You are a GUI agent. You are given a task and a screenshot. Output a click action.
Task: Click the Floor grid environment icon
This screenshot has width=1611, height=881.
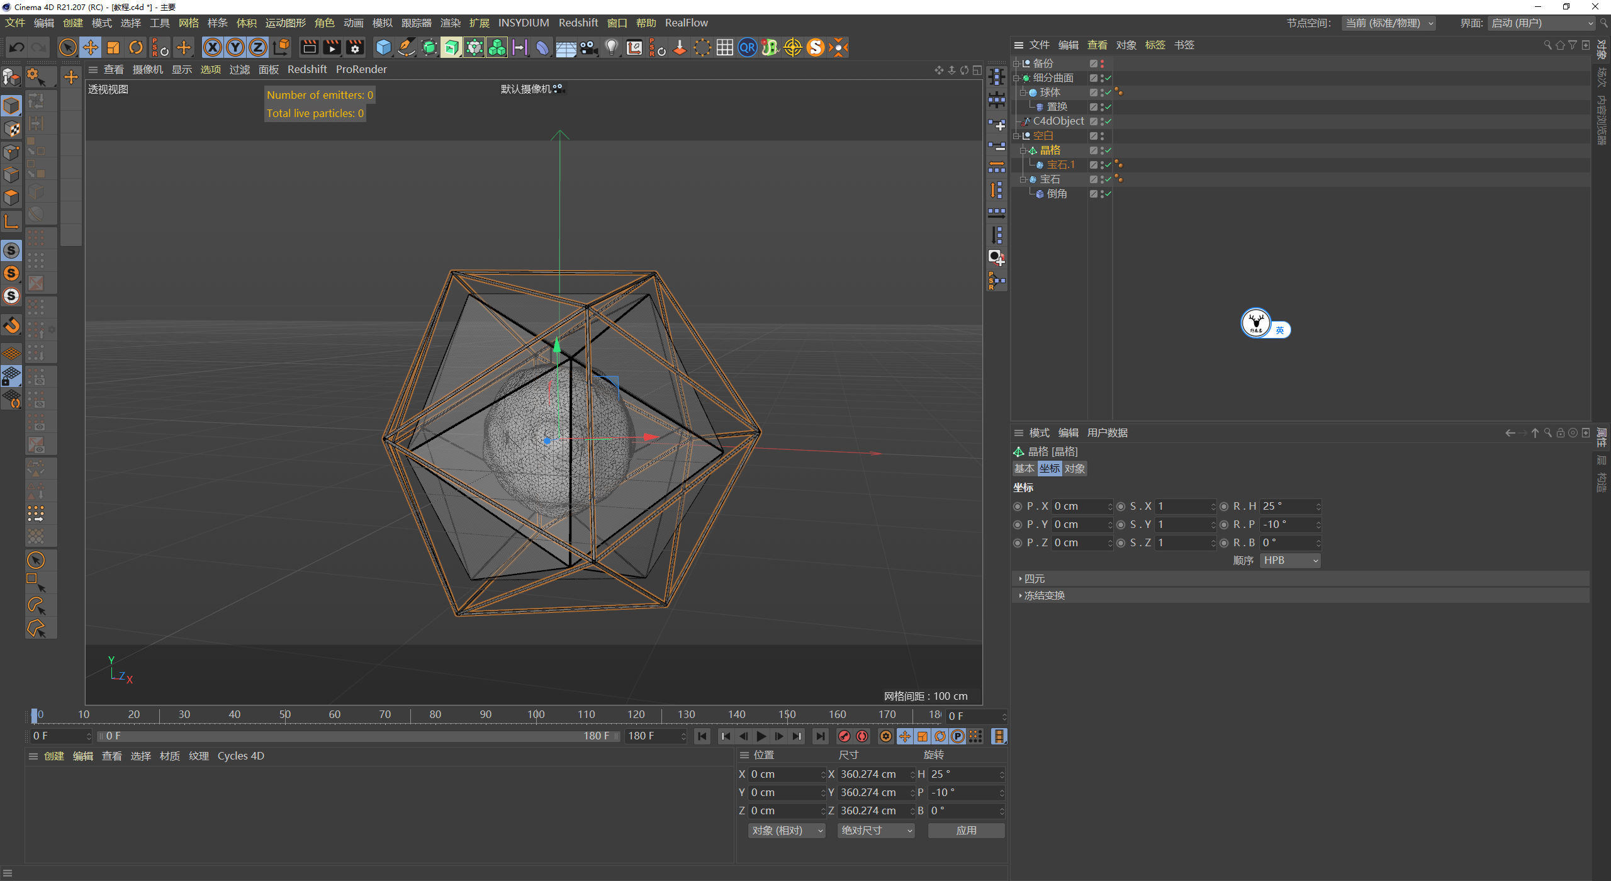(x=565, y=47)
